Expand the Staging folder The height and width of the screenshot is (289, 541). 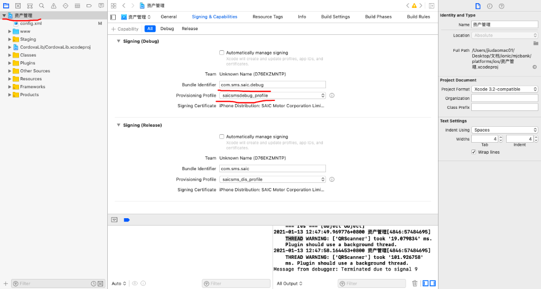pyautogui.click(x=10, y=39)
